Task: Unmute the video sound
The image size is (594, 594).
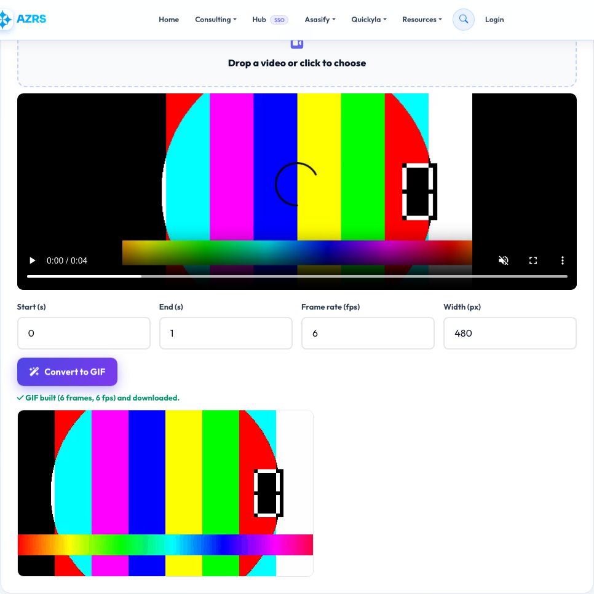Action: 504,260
